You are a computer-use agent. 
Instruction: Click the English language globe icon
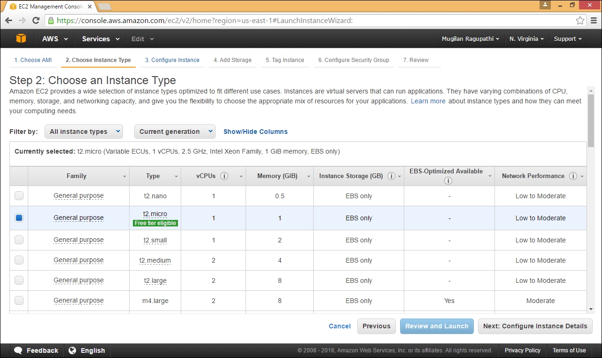72,350
